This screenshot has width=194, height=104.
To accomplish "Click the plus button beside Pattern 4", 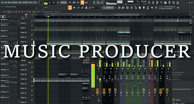I will (x=116, y=8).
